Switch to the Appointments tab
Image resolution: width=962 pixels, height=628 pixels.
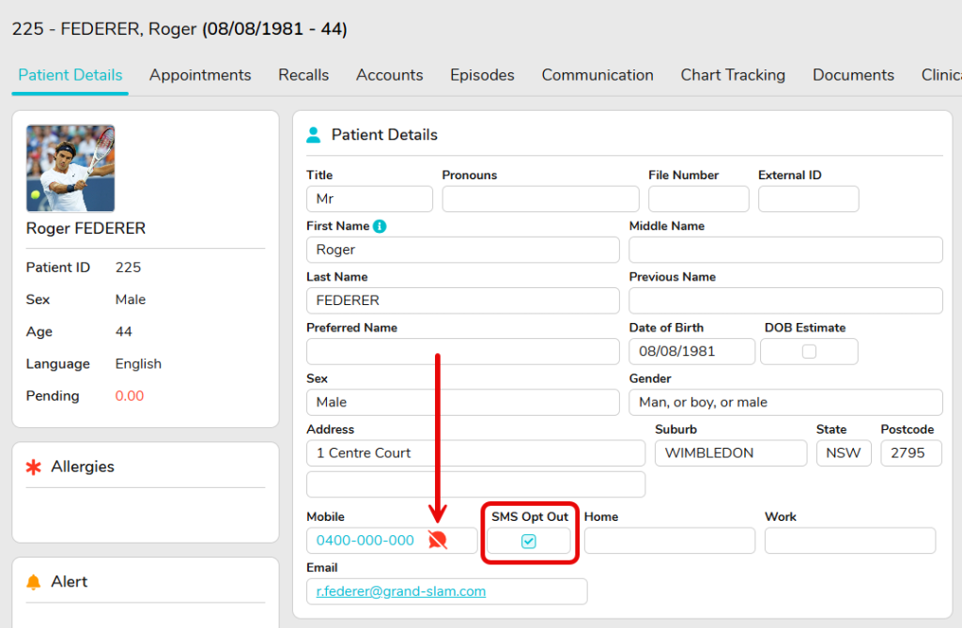point(200,75)
